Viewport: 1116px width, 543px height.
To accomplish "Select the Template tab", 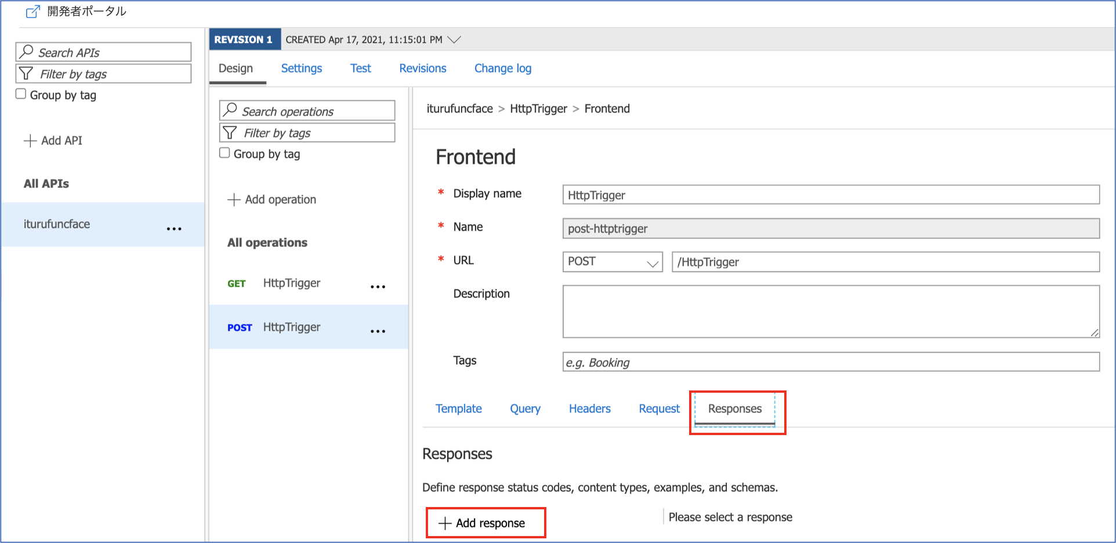I will tap(459, 409).
